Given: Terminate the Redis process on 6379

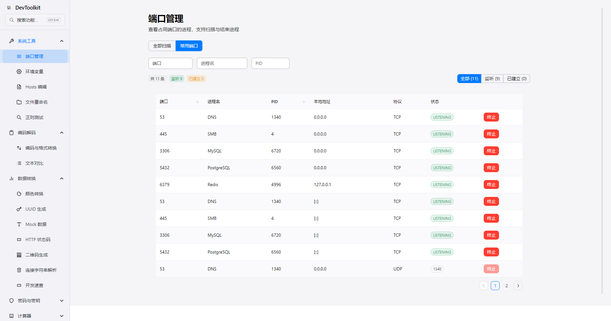Looking at the screenshot, I should click(x=491, y=185).
